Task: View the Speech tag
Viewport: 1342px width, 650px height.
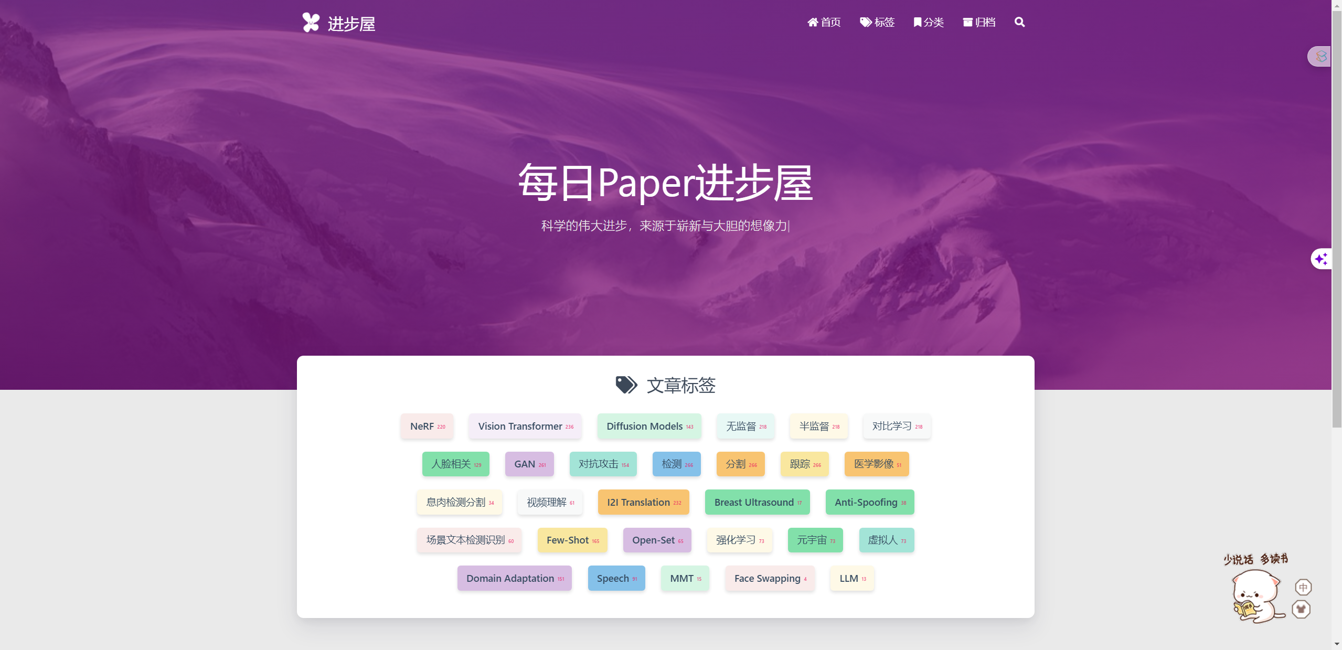Action: tap(616, 579)
